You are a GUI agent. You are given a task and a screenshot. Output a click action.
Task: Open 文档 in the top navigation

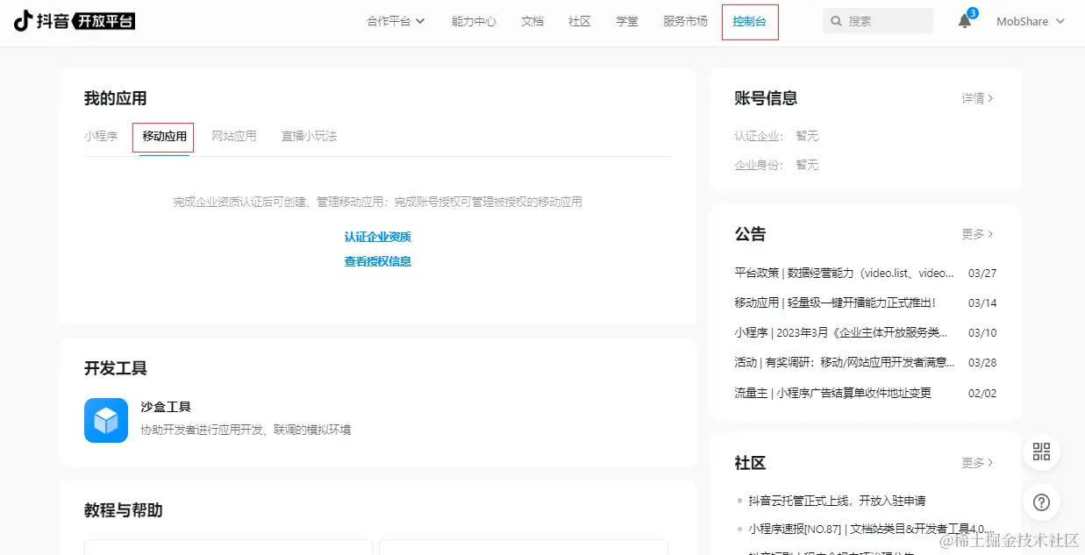click(x=532, y=21)
